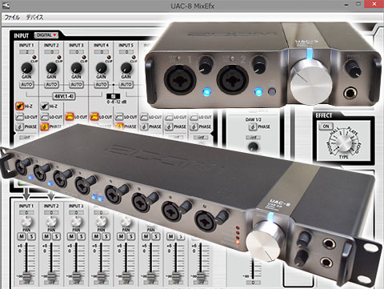Mute mixer INPUT 2 with M button

[x=46, y=236]
